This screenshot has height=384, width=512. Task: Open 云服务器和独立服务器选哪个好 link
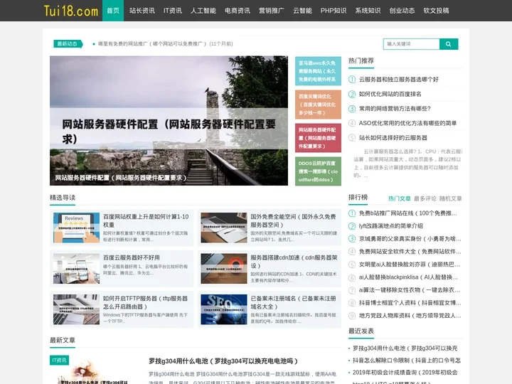399,80
